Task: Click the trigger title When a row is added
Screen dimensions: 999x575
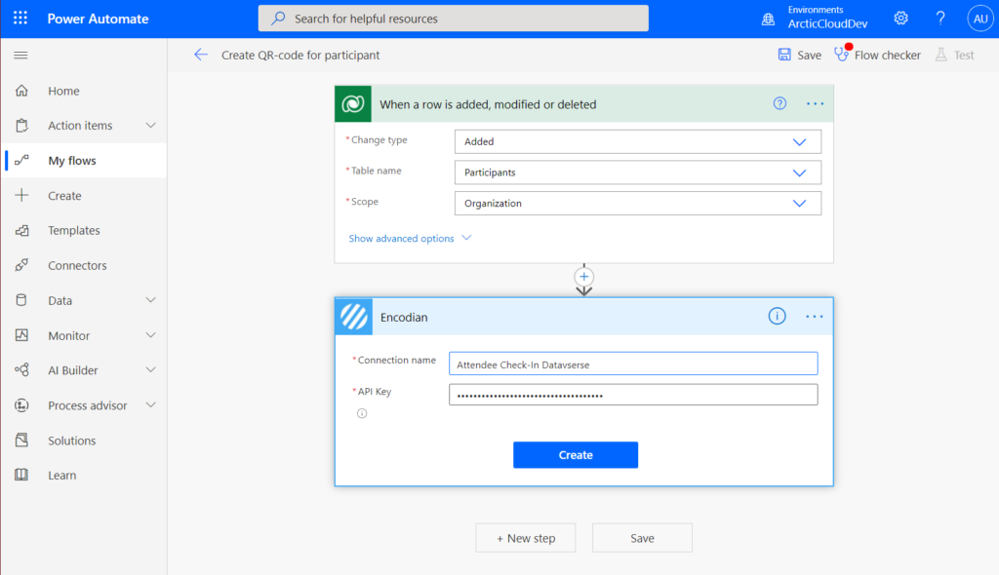Action: pyautogui.click(x=488, y=104)
